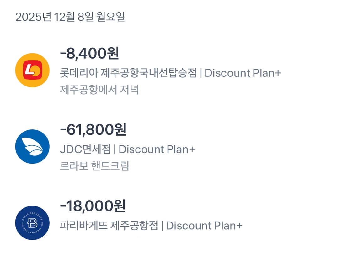Tap the JDC duty free blue logo
The width and height of the screenshot is (353, 266).
click(32, 147)
